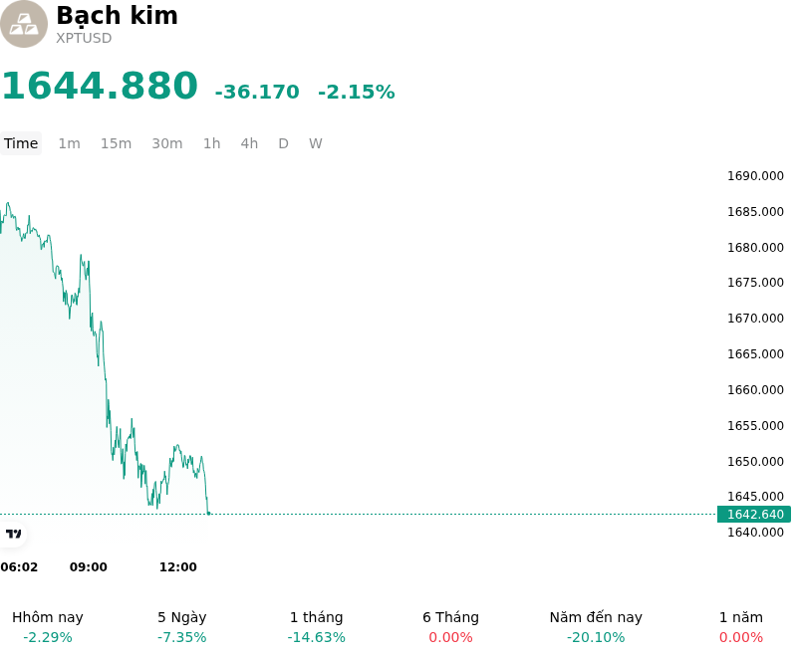Switch to the daily D interval
Viewport: 797px width, 657px height.
(284, 143)
